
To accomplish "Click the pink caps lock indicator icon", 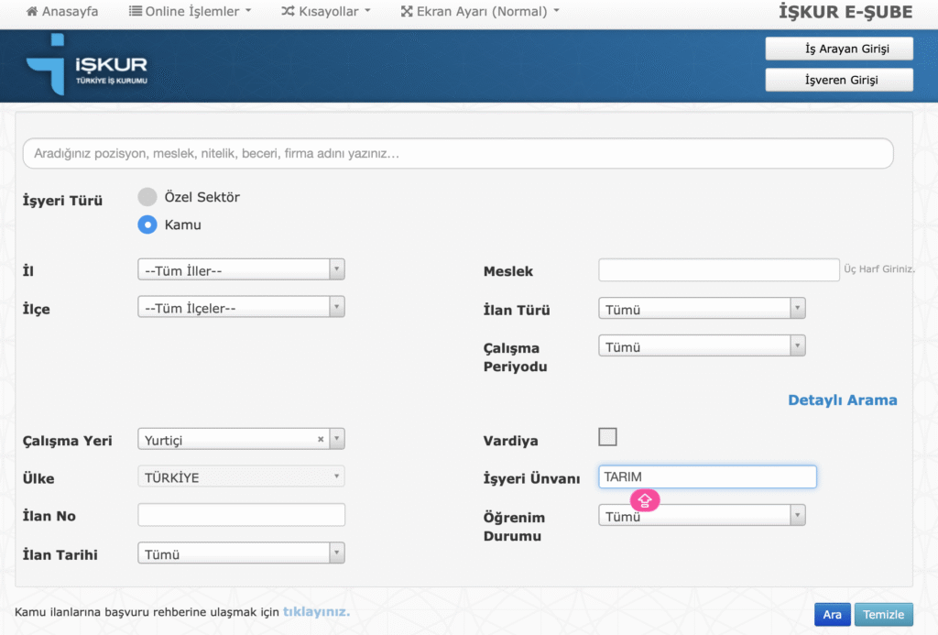I will pos(645,499).
